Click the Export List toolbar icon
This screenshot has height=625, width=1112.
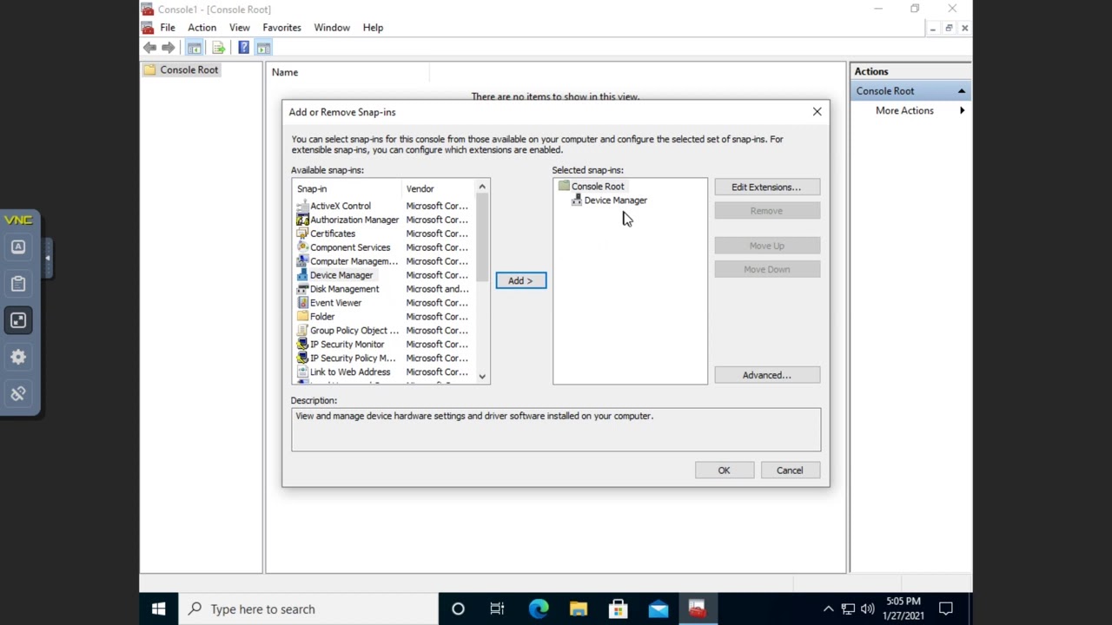(218, 48)
